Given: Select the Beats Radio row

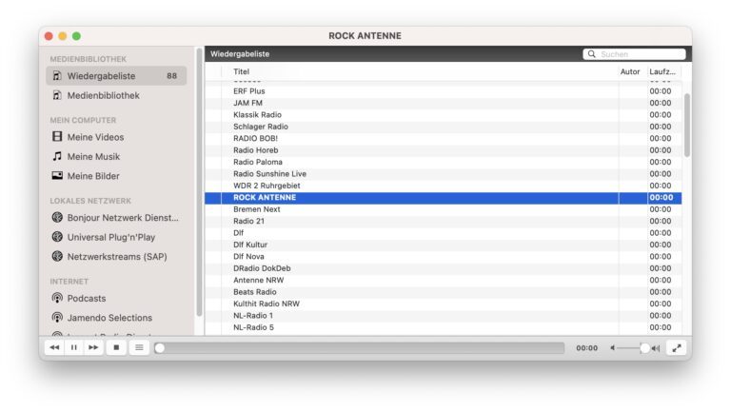Looking at the screenshot, I should coord(443,292).
